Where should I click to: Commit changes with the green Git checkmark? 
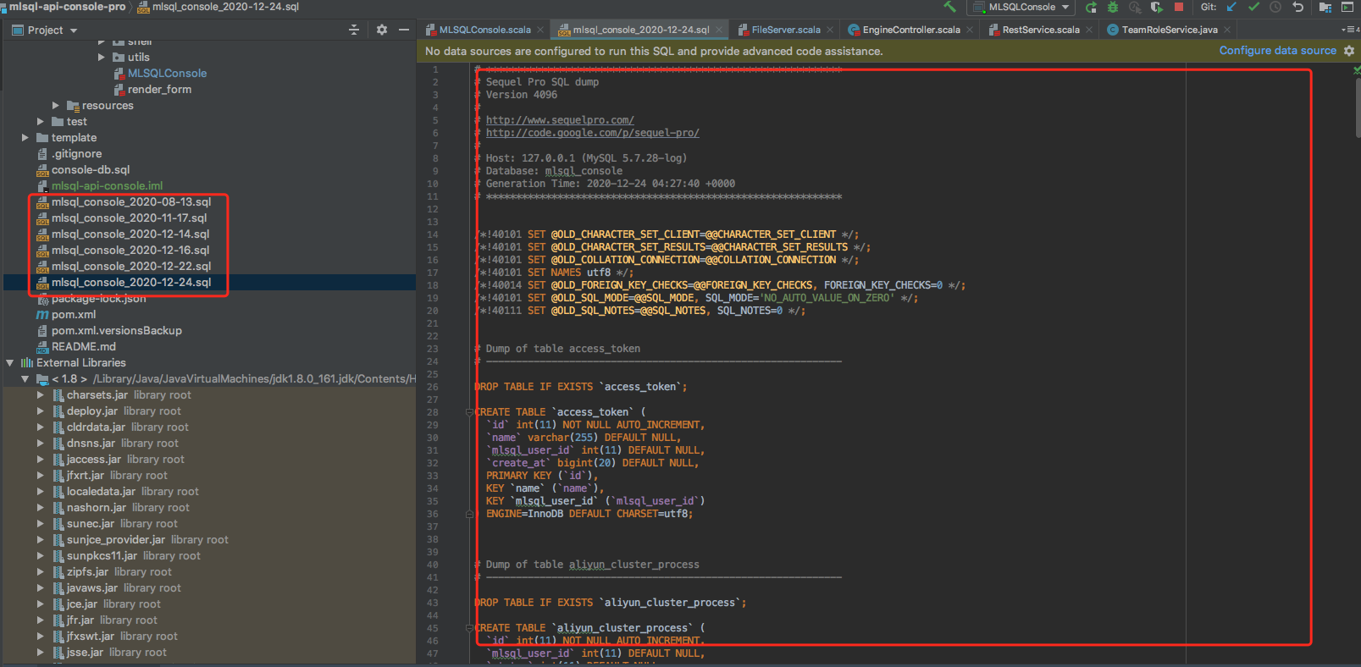pos(1253,7)
